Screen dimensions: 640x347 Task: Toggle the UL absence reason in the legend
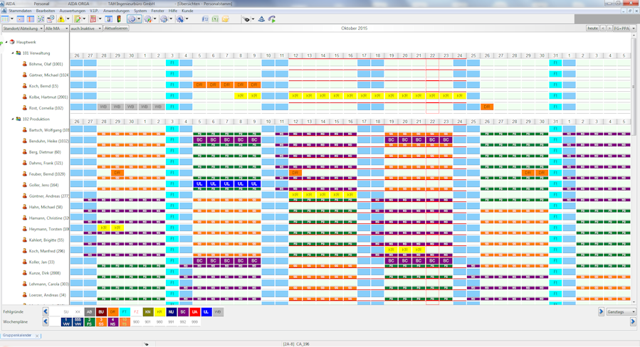pyautogui.click(x=206, y=312)
